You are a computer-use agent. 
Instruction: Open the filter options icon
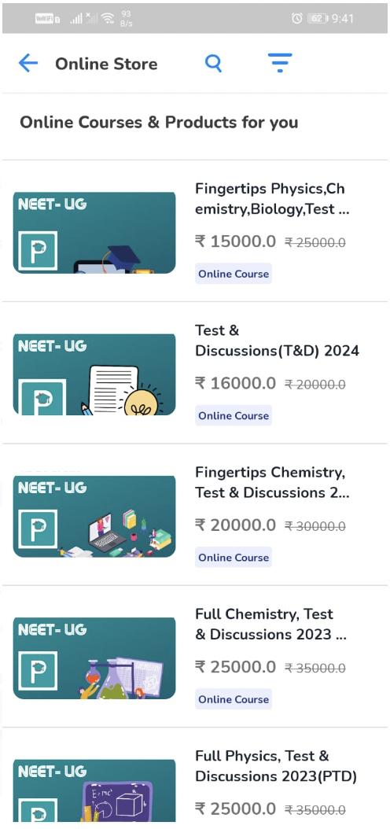[x=280, y=64]
